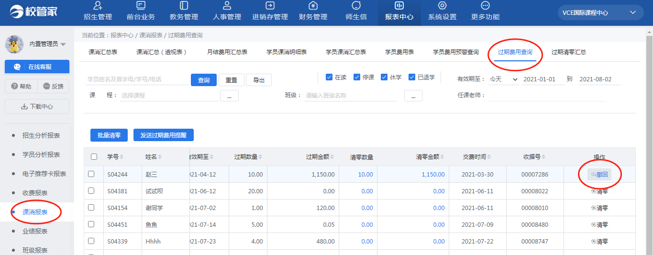Open 财务管理 module
This screenshot has height=255, width=653.
313,11
